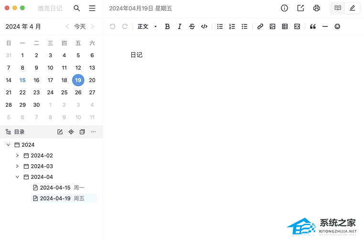The height and width of the screenshot is (240, 364).
Task: Click the export/share icon
Action: coord(300,8)
